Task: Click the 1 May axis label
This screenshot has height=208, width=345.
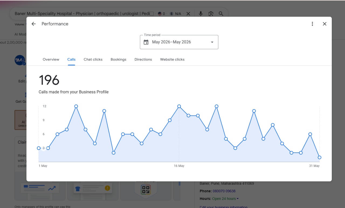Action: tap(43, 166)
